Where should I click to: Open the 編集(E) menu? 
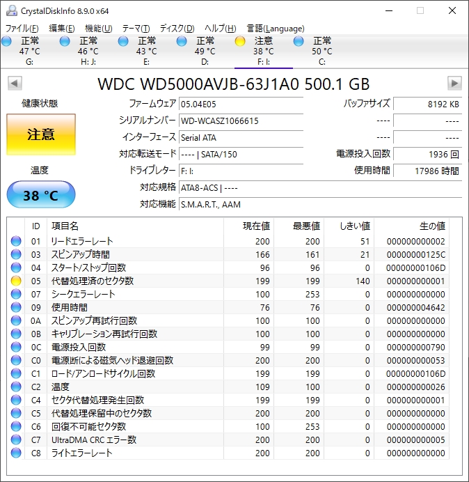coord(62,29)
